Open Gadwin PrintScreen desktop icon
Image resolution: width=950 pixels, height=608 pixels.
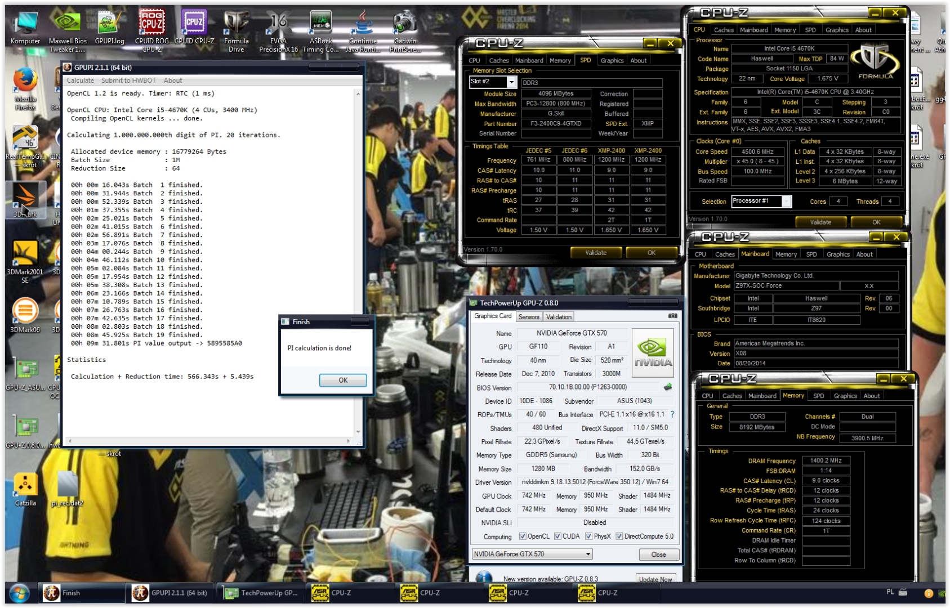point(405,31)
